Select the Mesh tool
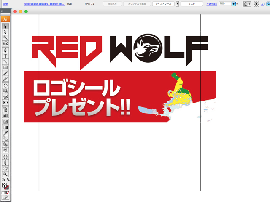 pyautogui.click(x=5, y=122)
